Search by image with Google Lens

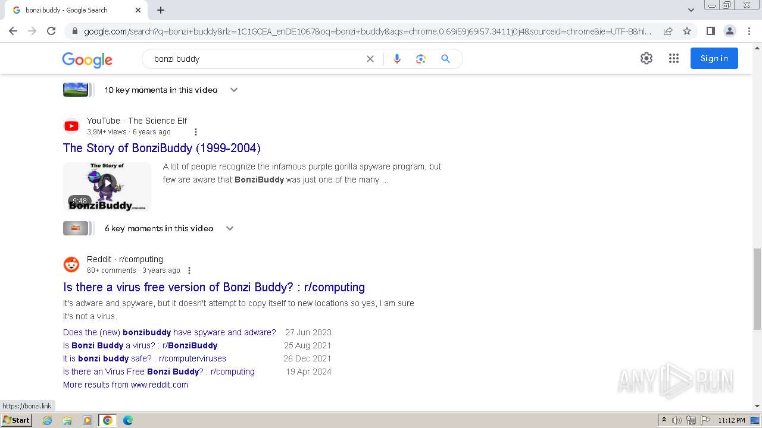[x=421, y=59]
